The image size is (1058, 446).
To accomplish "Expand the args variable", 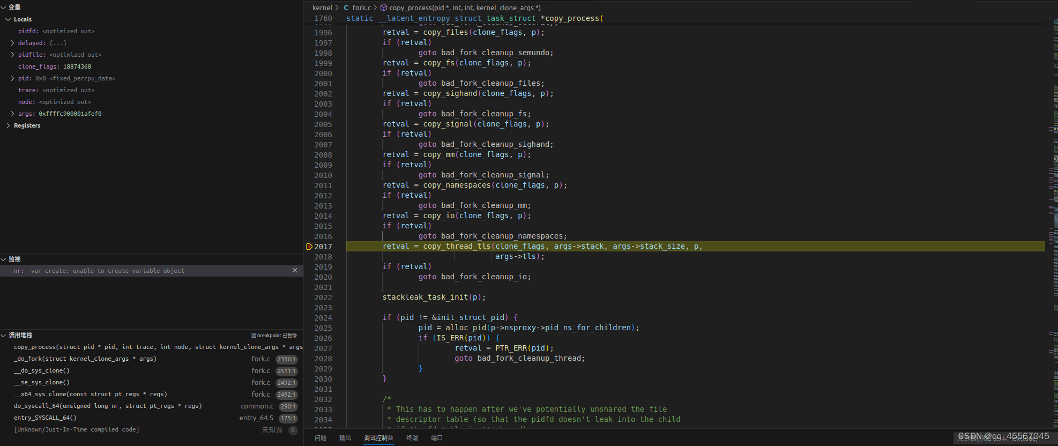I will click(x=12, y=114).
